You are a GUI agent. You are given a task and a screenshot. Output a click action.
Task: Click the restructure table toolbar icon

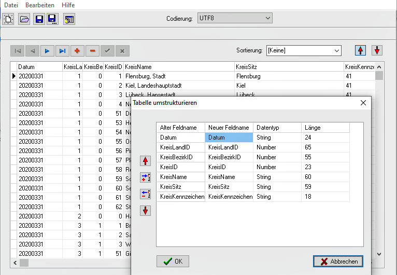pos(69,19)
